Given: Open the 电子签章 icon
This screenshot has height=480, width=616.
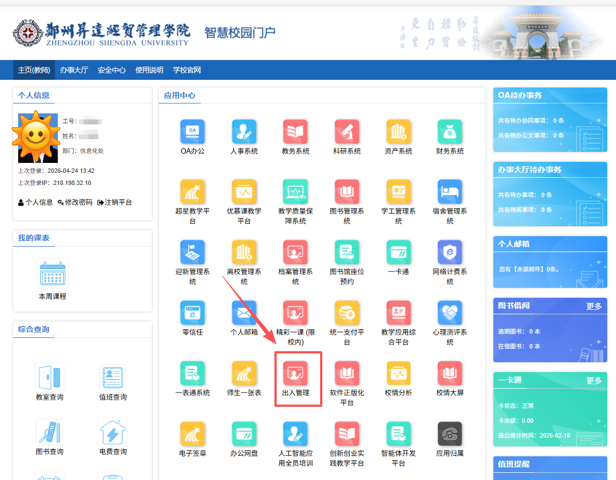Looking at the screenshot, I should [x=192, y=434].
